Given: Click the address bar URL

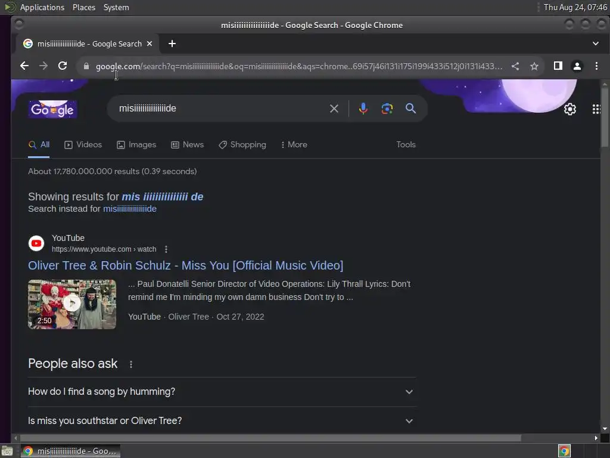Looking at the screenshot, I should (x=299, y=66).
